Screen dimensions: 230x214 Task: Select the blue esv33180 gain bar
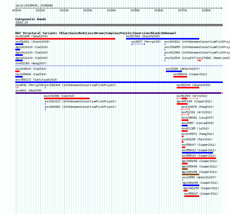[174, 71]
